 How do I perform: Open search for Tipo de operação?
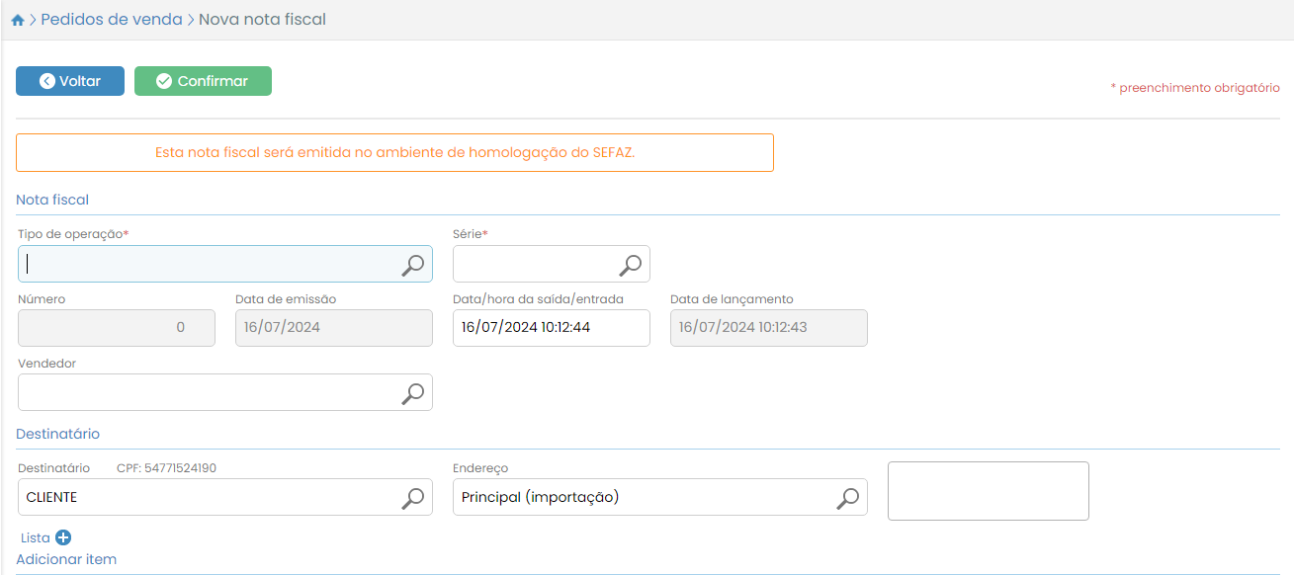413,264
